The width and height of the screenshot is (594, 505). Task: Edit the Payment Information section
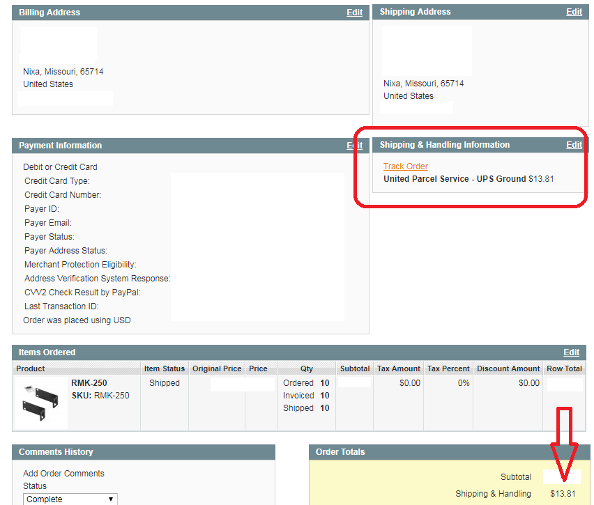point(354,146)
